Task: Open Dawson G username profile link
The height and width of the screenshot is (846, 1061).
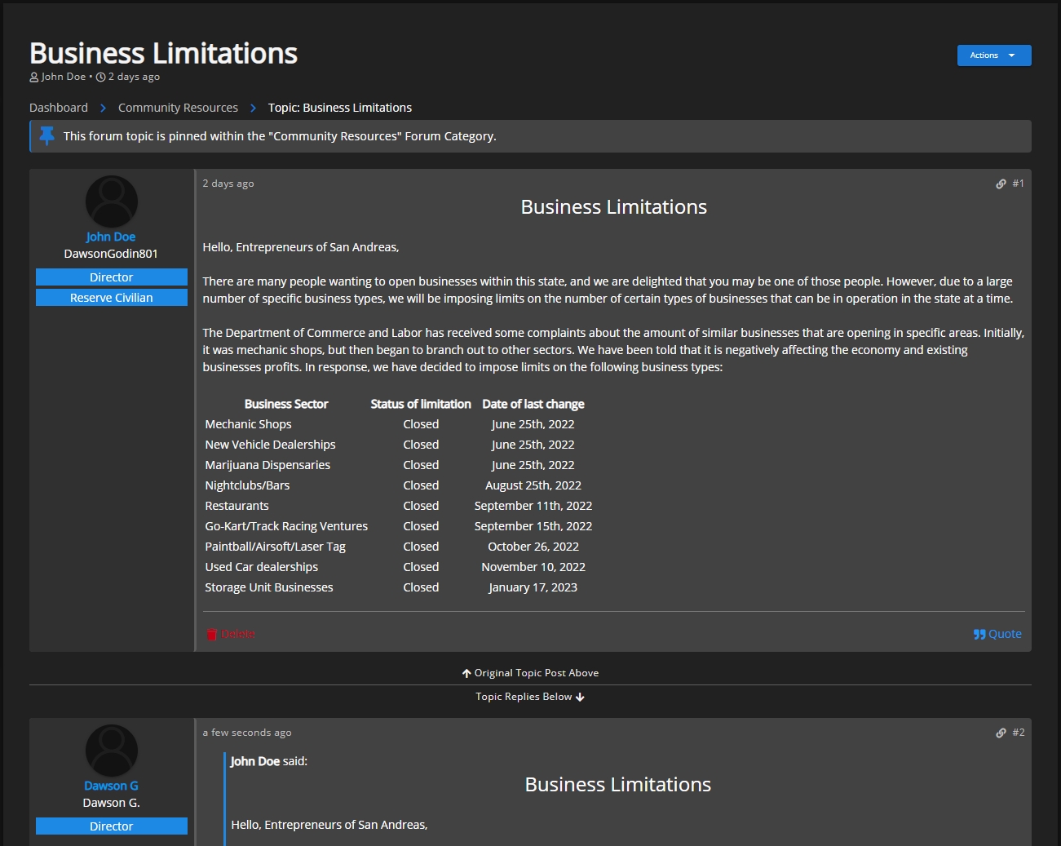Action: 111,786
